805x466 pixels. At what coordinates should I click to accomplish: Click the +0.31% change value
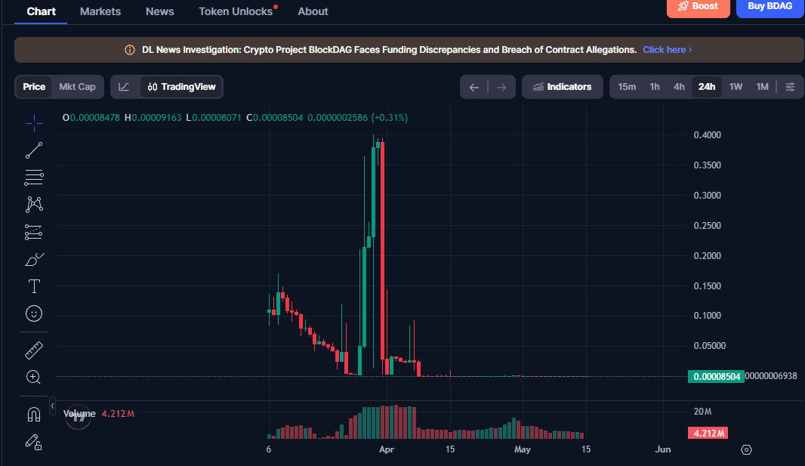tap(389, 118)
